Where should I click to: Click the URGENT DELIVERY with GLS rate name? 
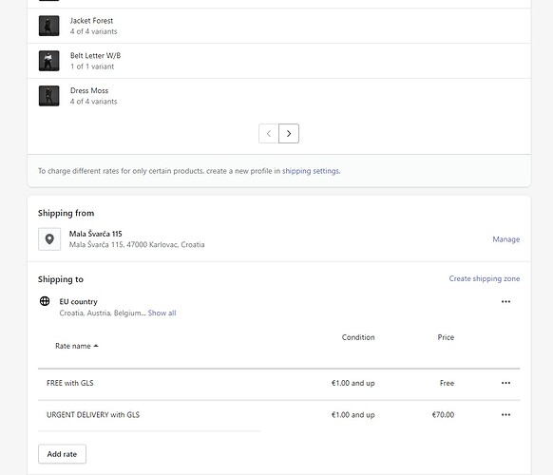tap(93, 415)
